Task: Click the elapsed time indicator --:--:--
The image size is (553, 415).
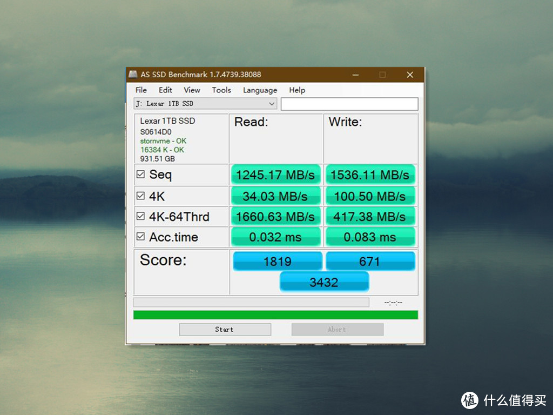Action: point(393,303)
